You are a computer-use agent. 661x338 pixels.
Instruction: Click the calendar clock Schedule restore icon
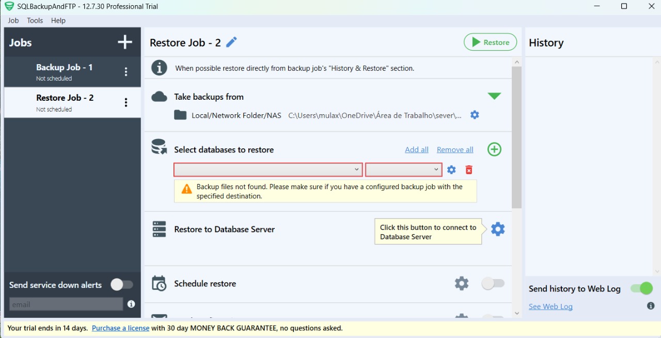point(159,283)
